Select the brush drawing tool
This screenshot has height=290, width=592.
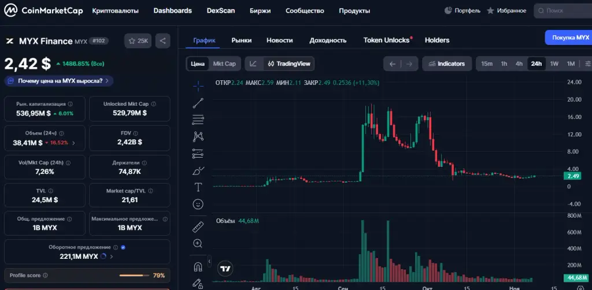point(198,170)
